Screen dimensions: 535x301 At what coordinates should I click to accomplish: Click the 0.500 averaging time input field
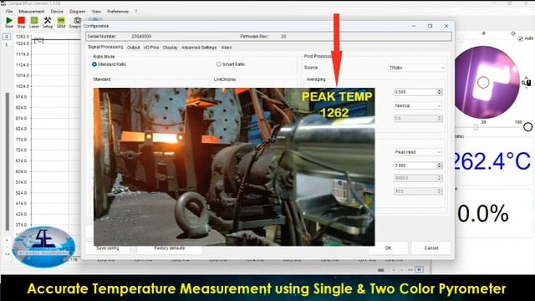(x=415, y=92)
